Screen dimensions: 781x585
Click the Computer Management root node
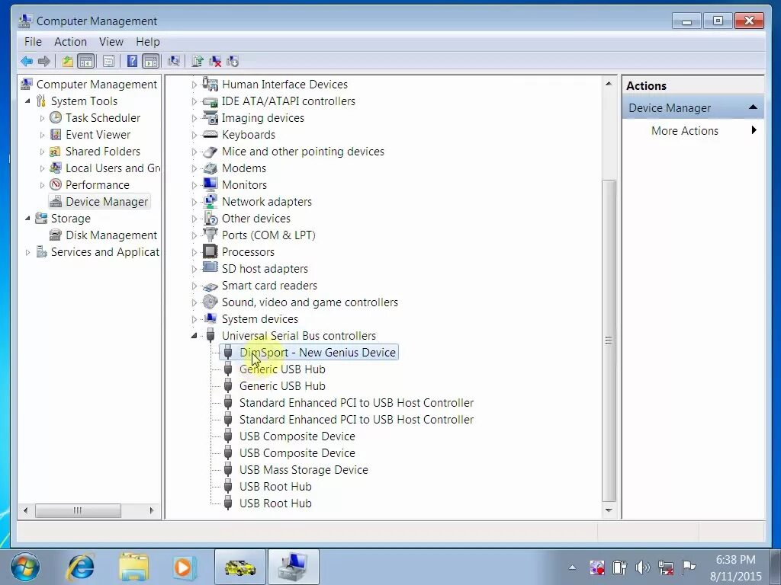(x=97, y=85)
